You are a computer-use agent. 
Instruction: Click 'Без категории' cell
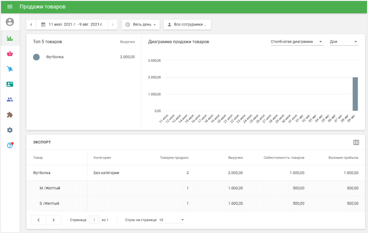click(x=106, y=173)
